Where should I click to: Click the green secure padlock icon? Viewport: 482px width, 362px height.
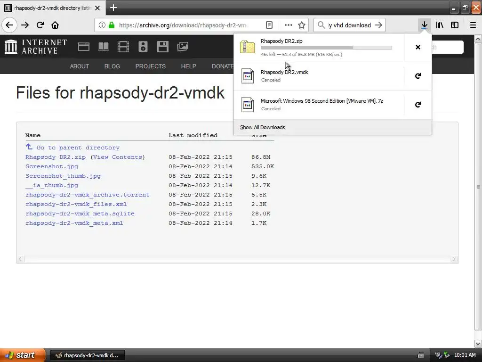point(112,25)
